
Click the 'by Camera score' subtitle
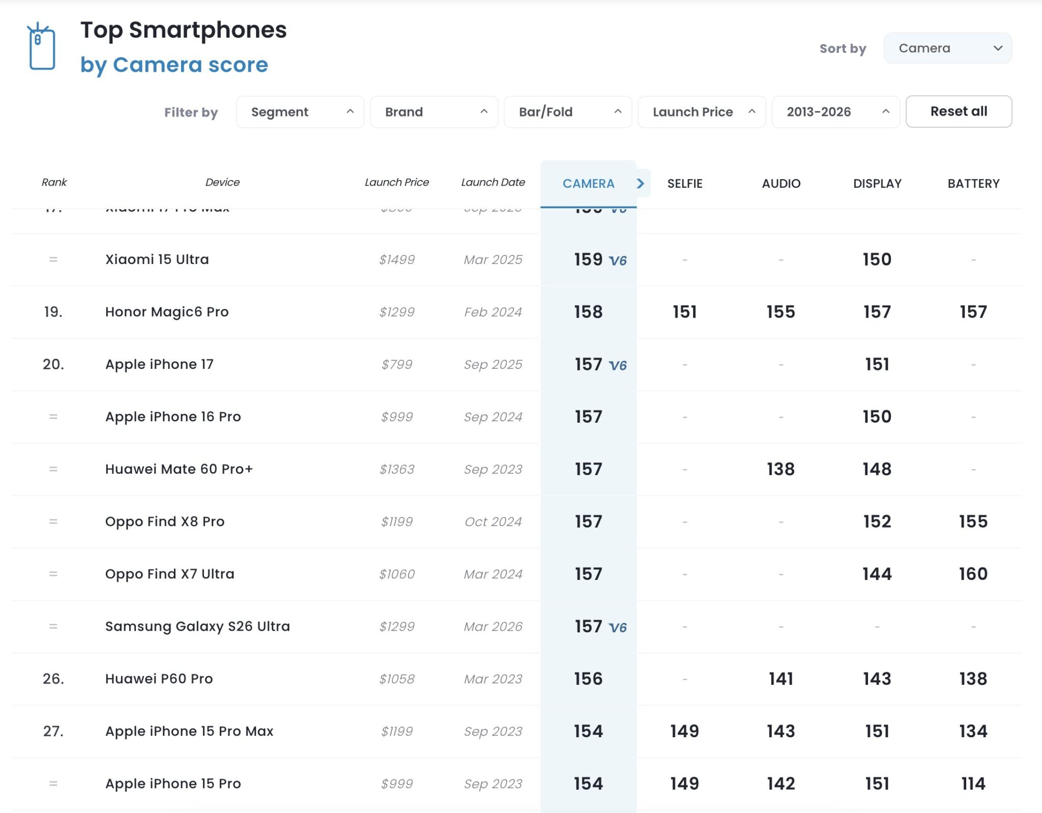tap(174, 65)
